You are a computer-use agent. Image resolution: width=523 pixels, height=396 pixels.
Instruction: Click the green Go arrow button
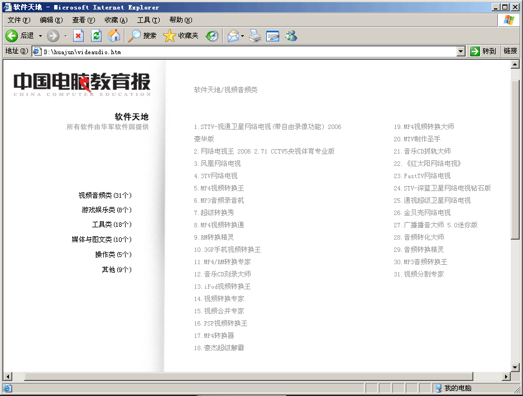[474, 51]
